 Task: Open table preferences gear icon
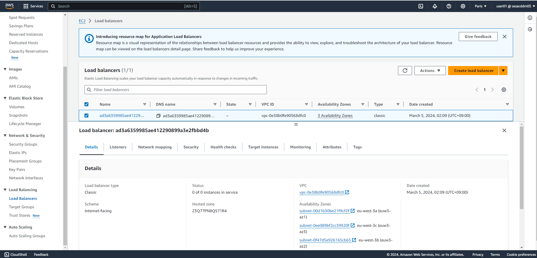(504, 90)
